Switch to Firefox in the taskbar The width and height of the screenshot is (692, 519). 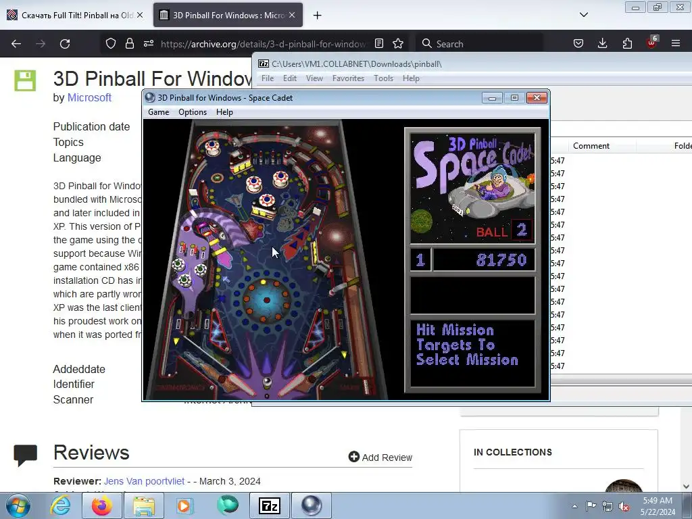click(102, 505)
